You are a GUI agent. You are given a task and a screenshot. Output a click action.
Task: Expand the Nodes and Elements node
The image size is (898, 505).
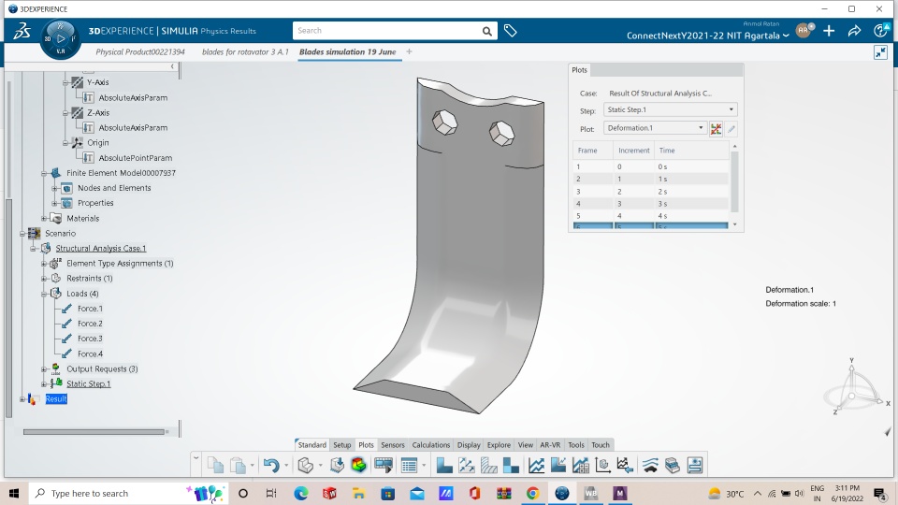pos(55,188)
